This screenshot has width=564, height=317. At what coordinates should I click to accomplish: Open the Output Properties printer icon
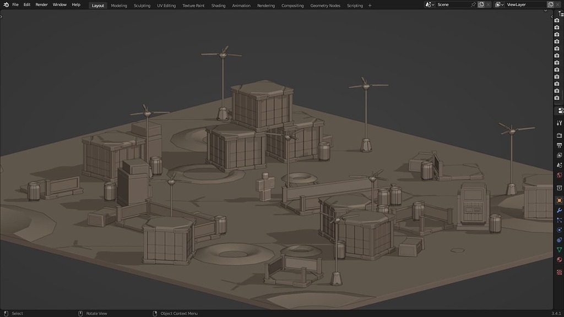point(558,145)
